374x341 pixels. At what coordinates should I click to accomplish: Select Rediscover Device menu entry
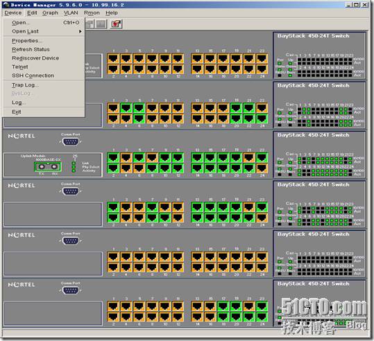44,58
